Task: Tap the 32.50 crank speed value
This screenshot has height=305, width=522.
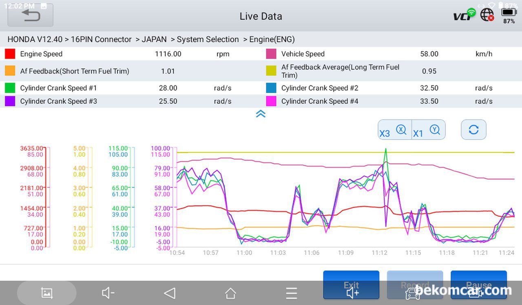Action: coord(429,88)
